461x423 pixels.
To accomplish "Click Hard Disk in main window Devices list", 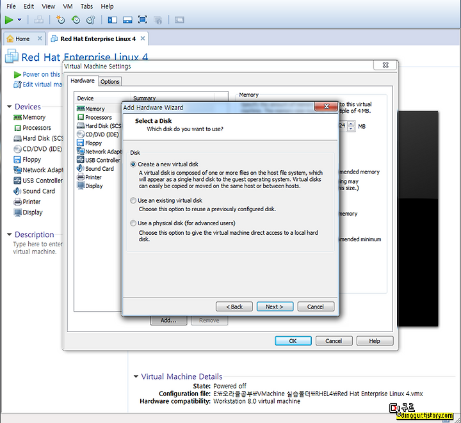I will 38,138.
